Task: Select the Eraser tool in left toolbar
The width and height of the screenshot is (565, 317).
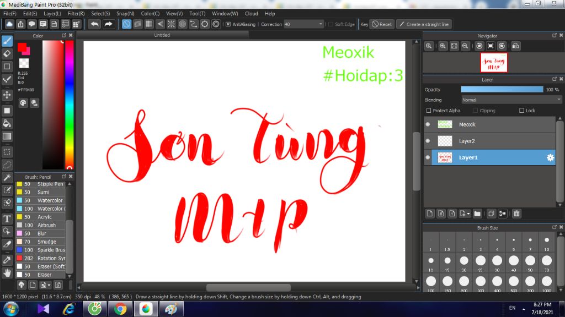Action: click(7, 54)
